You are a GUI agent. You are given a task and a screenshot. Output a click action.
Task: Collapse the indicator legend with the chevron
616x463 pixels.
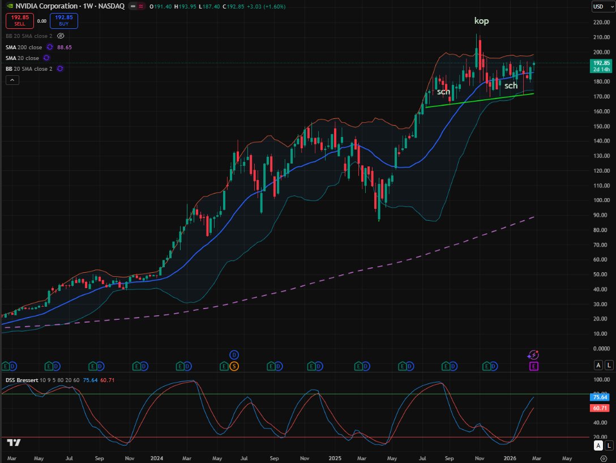pyautogui.click(x=12, y=80)
